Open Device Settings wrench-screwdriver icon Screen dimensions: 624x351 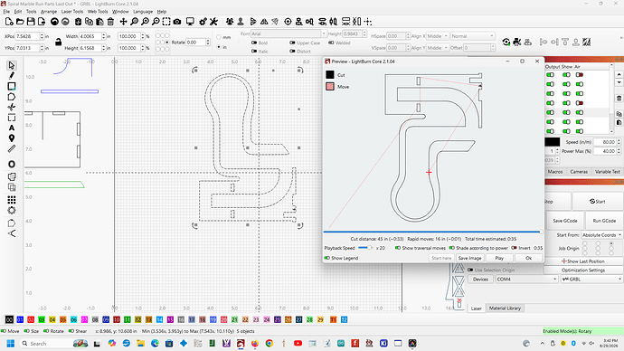click(x=213, y=22)
